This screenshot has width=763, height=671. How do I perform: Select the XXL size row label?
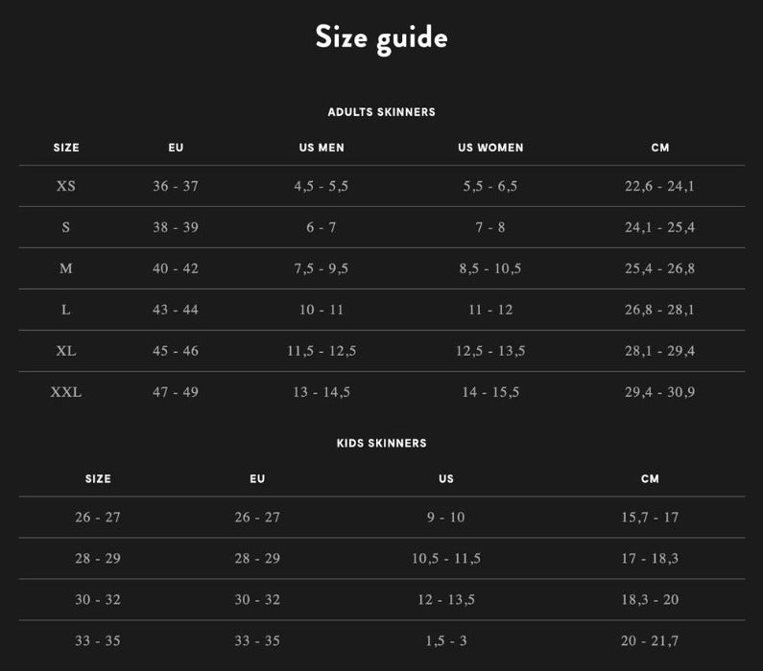coord(66,392)
